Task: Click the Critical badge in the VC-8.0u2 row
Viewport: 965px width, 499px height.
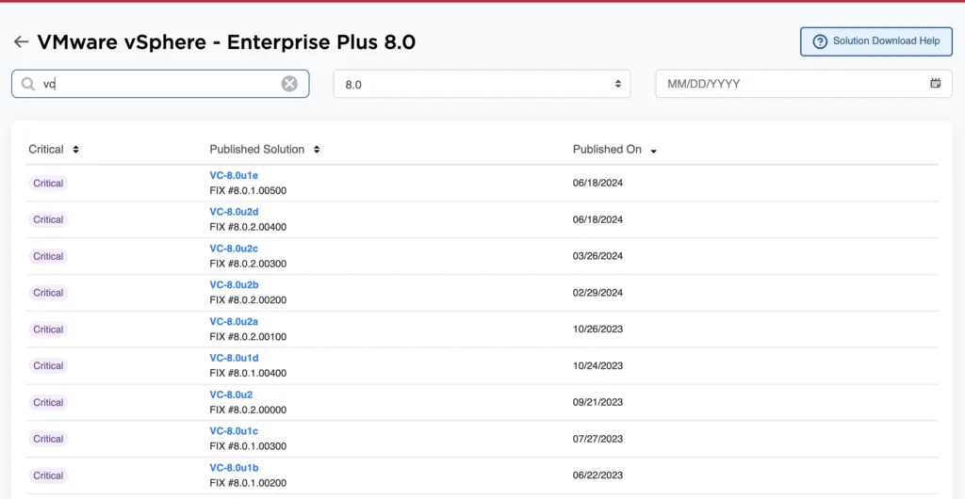Action: (48, 403)
